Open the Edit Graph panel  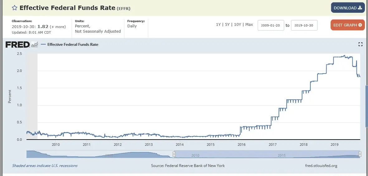[347, 25]
